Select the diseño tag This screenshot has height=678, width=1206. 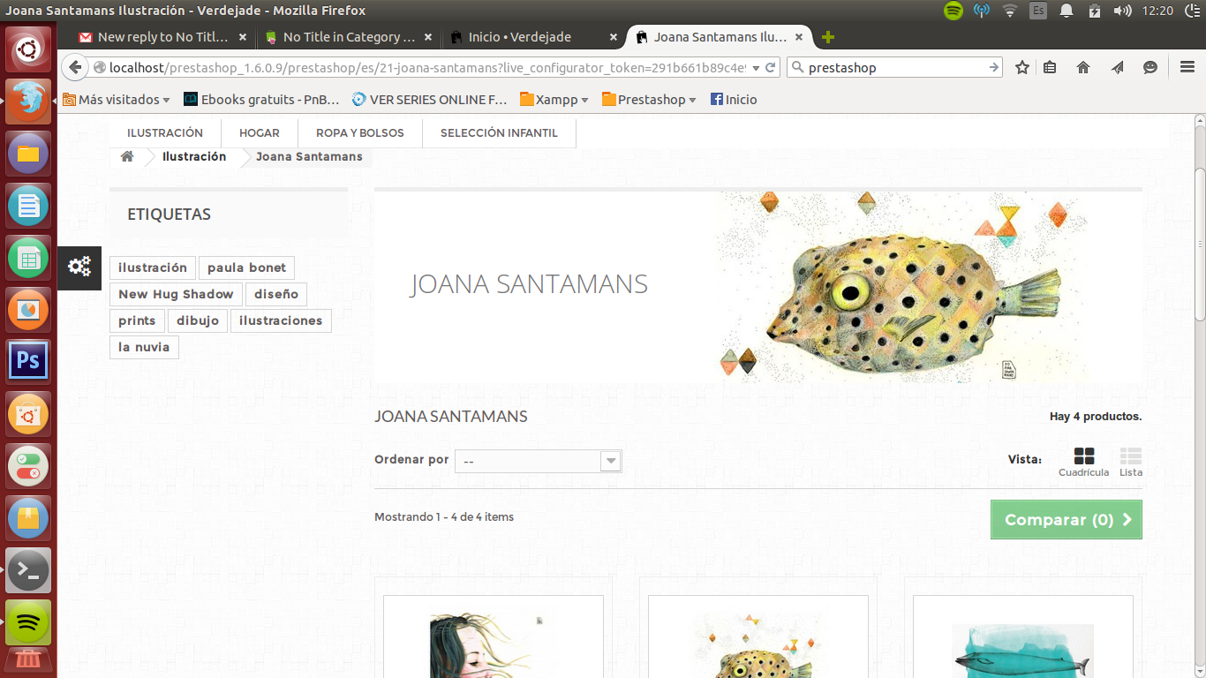pos(276,294)
